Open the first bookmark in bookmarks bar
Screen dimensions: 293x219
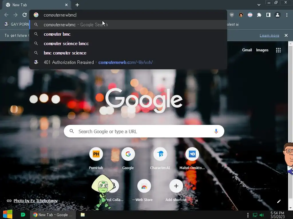[x=16, y=24]
